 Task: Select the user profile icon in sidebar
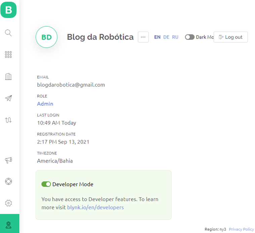pyautogui.click(x=8, y=225)
